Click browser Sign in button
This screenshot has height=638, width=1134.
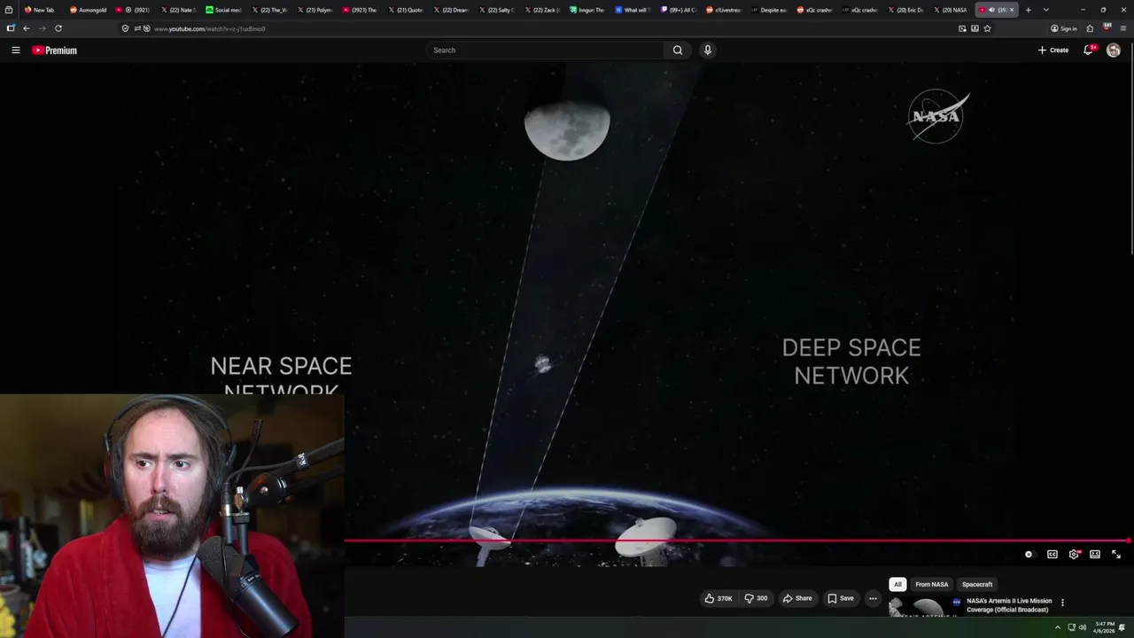pos(1063,28)
